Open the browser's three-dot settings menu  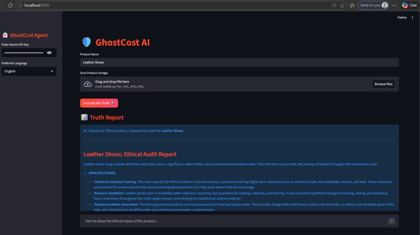pyautogui.click(x=394, y=5)
